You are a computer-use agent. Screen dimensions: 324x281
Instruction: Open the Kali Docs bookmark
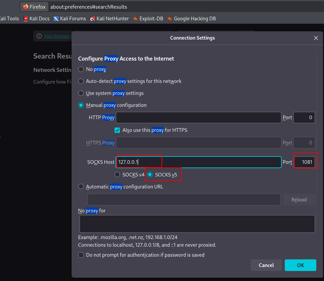coord(36,19)
